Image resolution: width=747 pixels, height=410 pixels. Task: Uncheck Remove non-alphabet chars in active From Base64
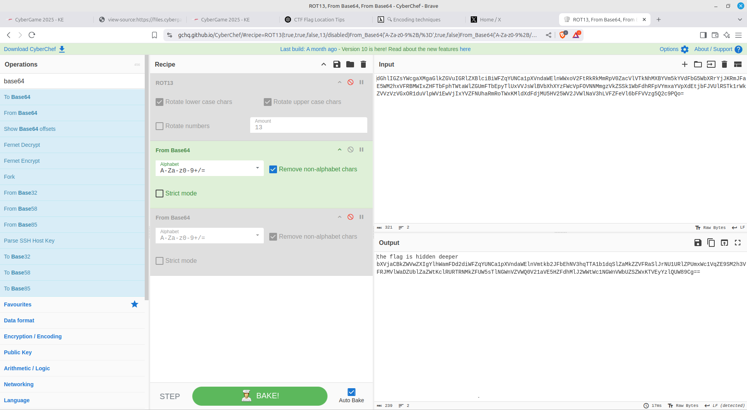click(x=273, y=169)
